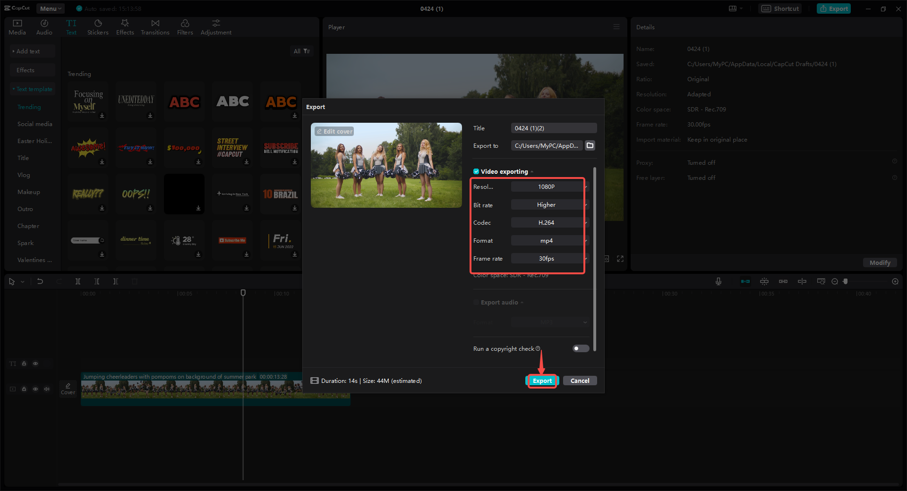This screenshot has height=491, width=907.
Task: Click the Undo icon above the timeline
Action: (x=40, y=281)
